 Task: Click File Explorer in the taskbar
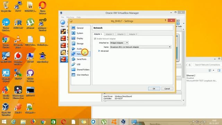click(23, 122)
